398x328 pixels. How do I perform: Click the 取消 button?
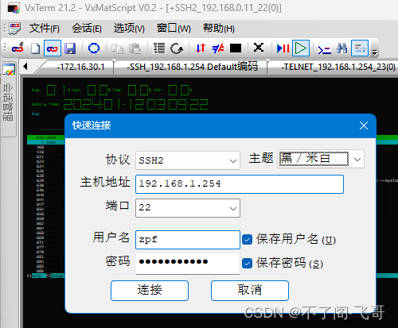[250, 291]
